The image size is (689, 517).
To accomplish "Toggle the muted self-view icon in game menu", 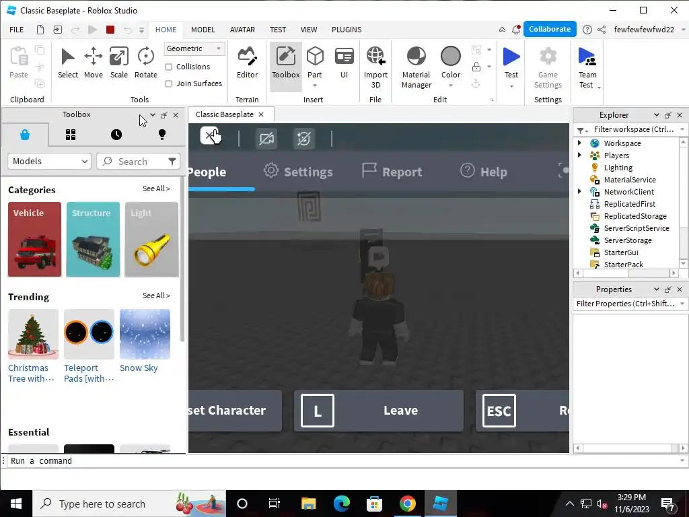I will tap(303, 139).
